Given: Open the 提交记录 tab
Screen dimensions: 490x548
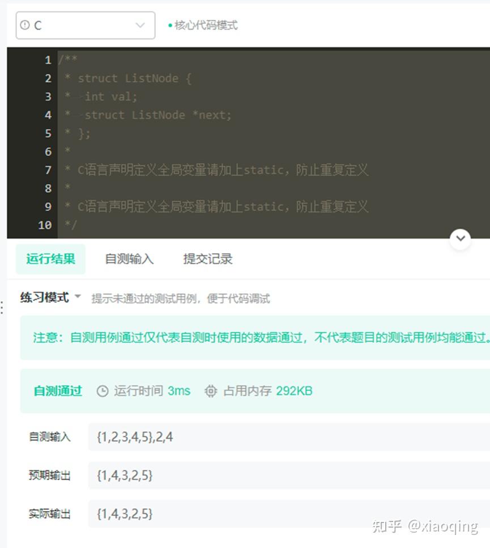Looking at the screenshot, I should 208,259.
